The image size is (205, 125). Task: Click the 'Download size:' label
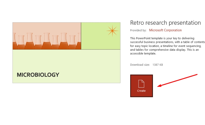[x=140, y=65]
